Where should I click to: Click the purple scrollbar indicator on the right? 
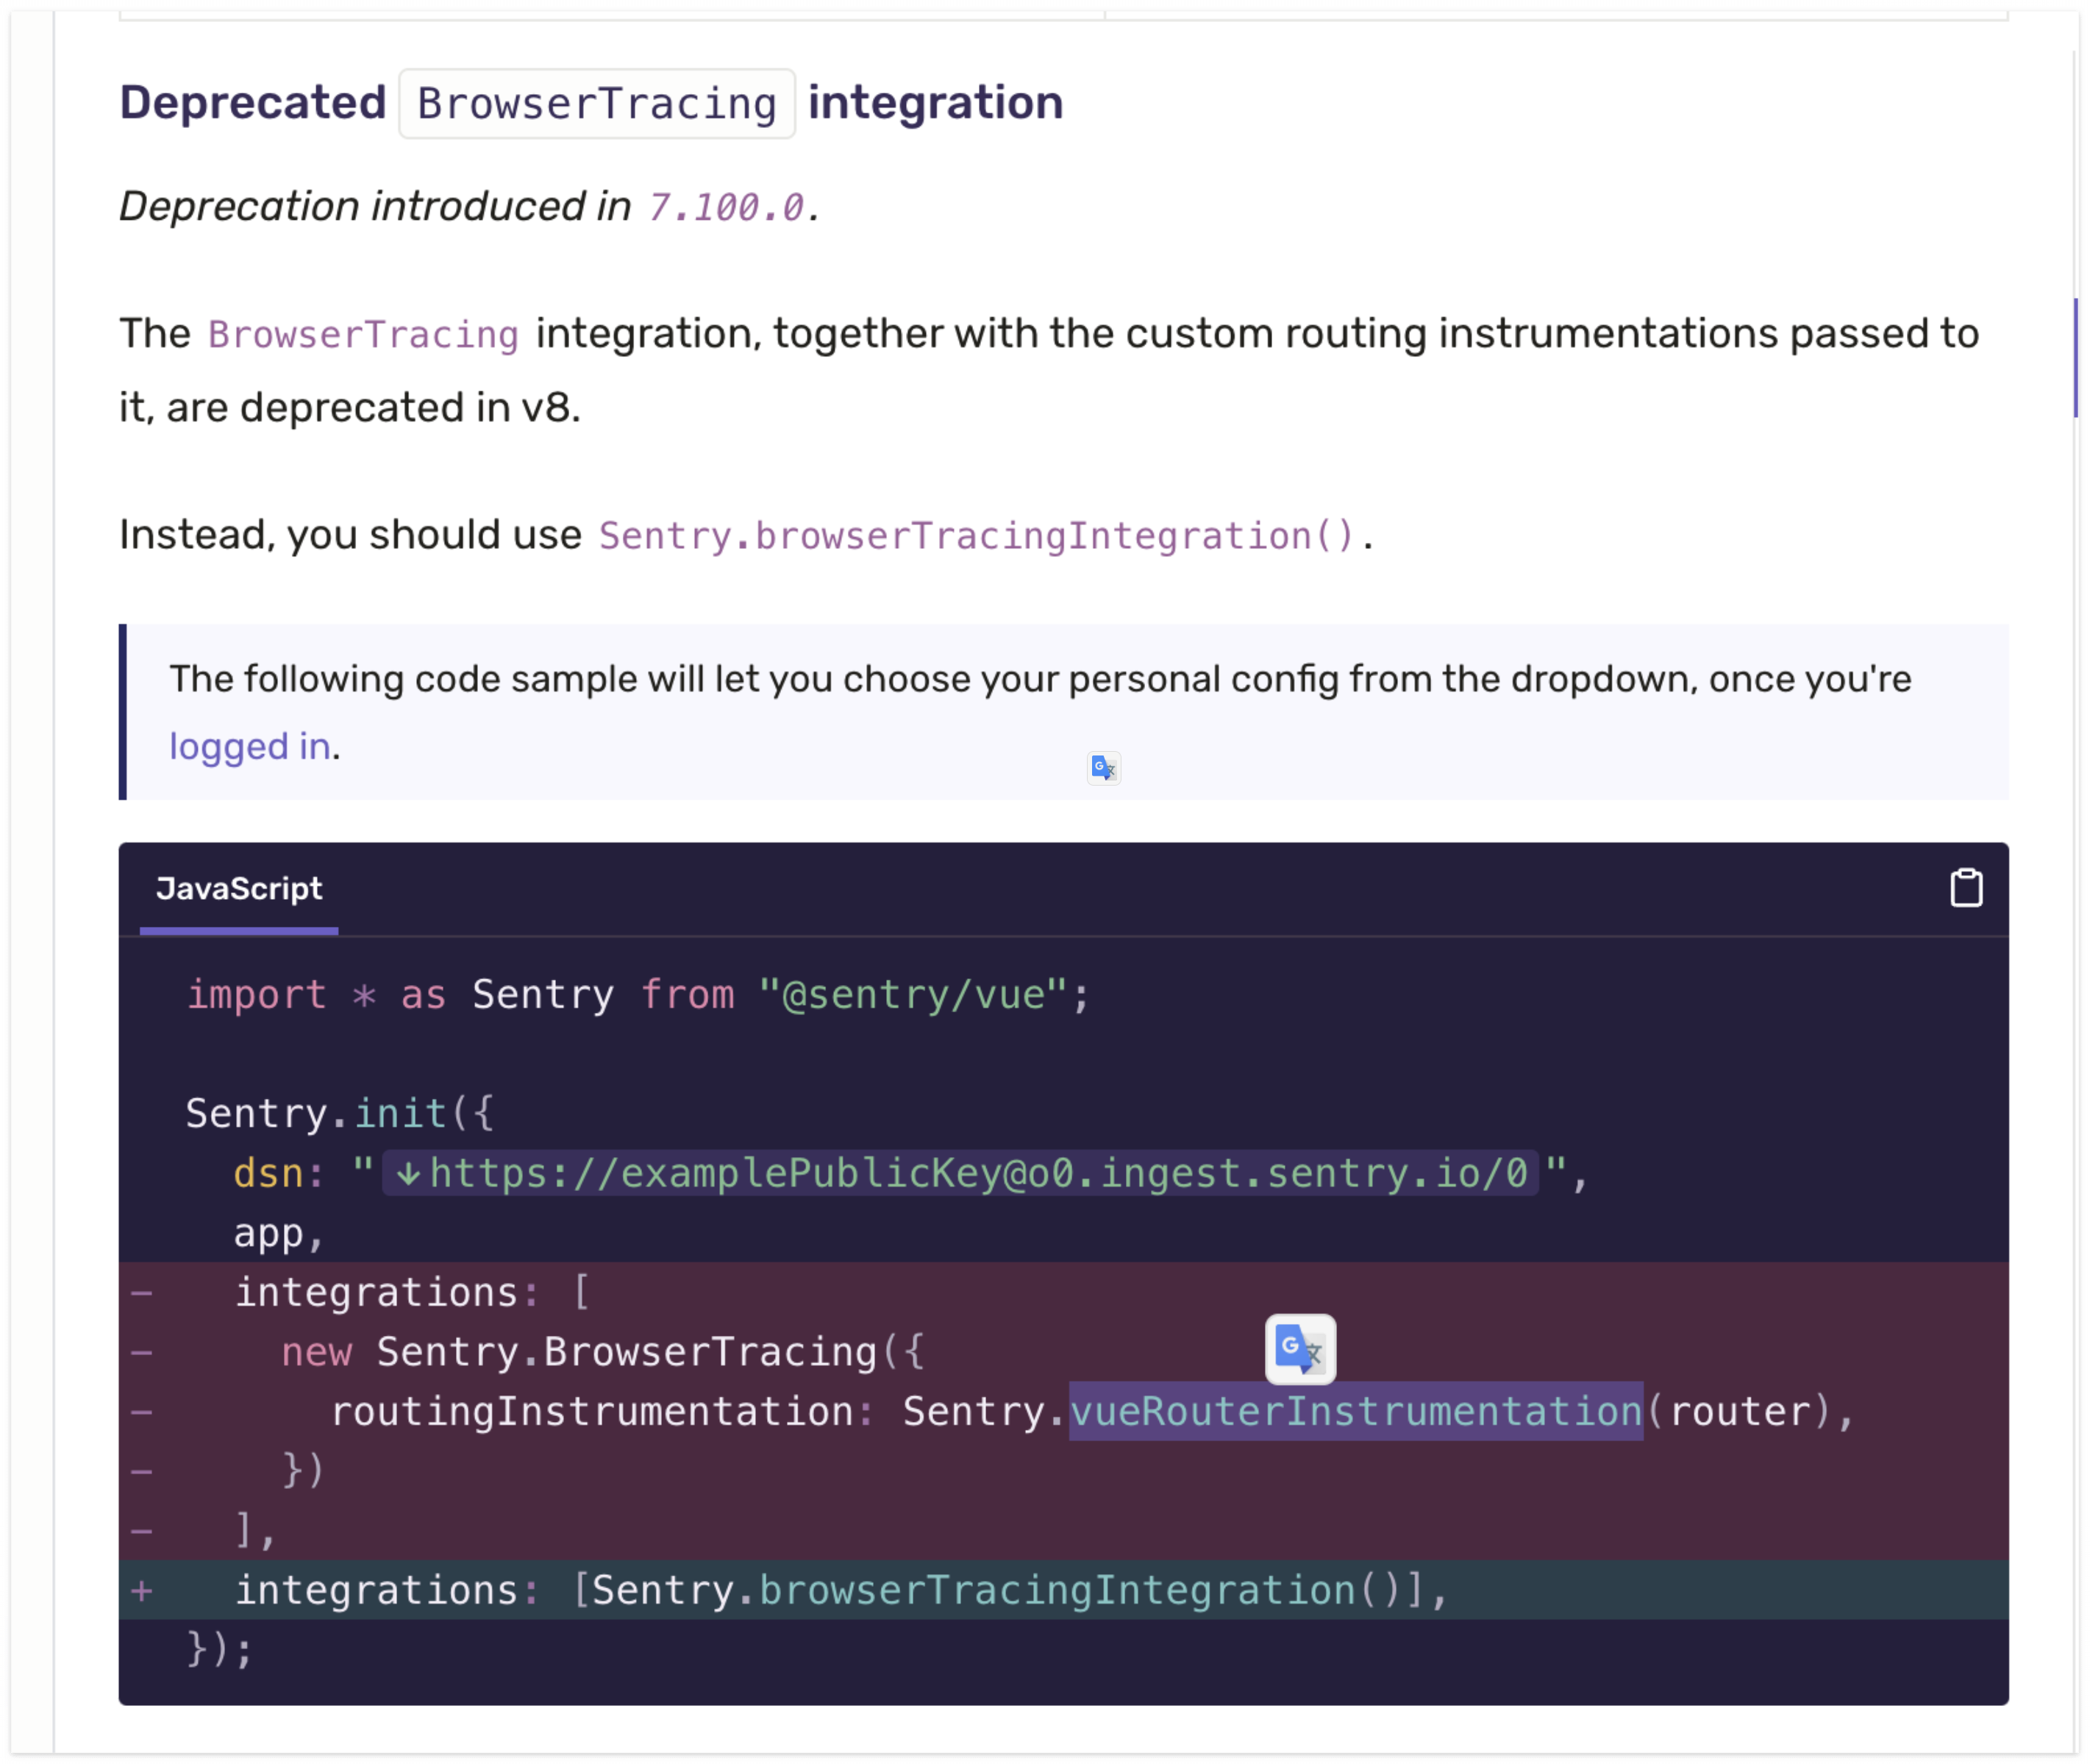click(2075, 357)
